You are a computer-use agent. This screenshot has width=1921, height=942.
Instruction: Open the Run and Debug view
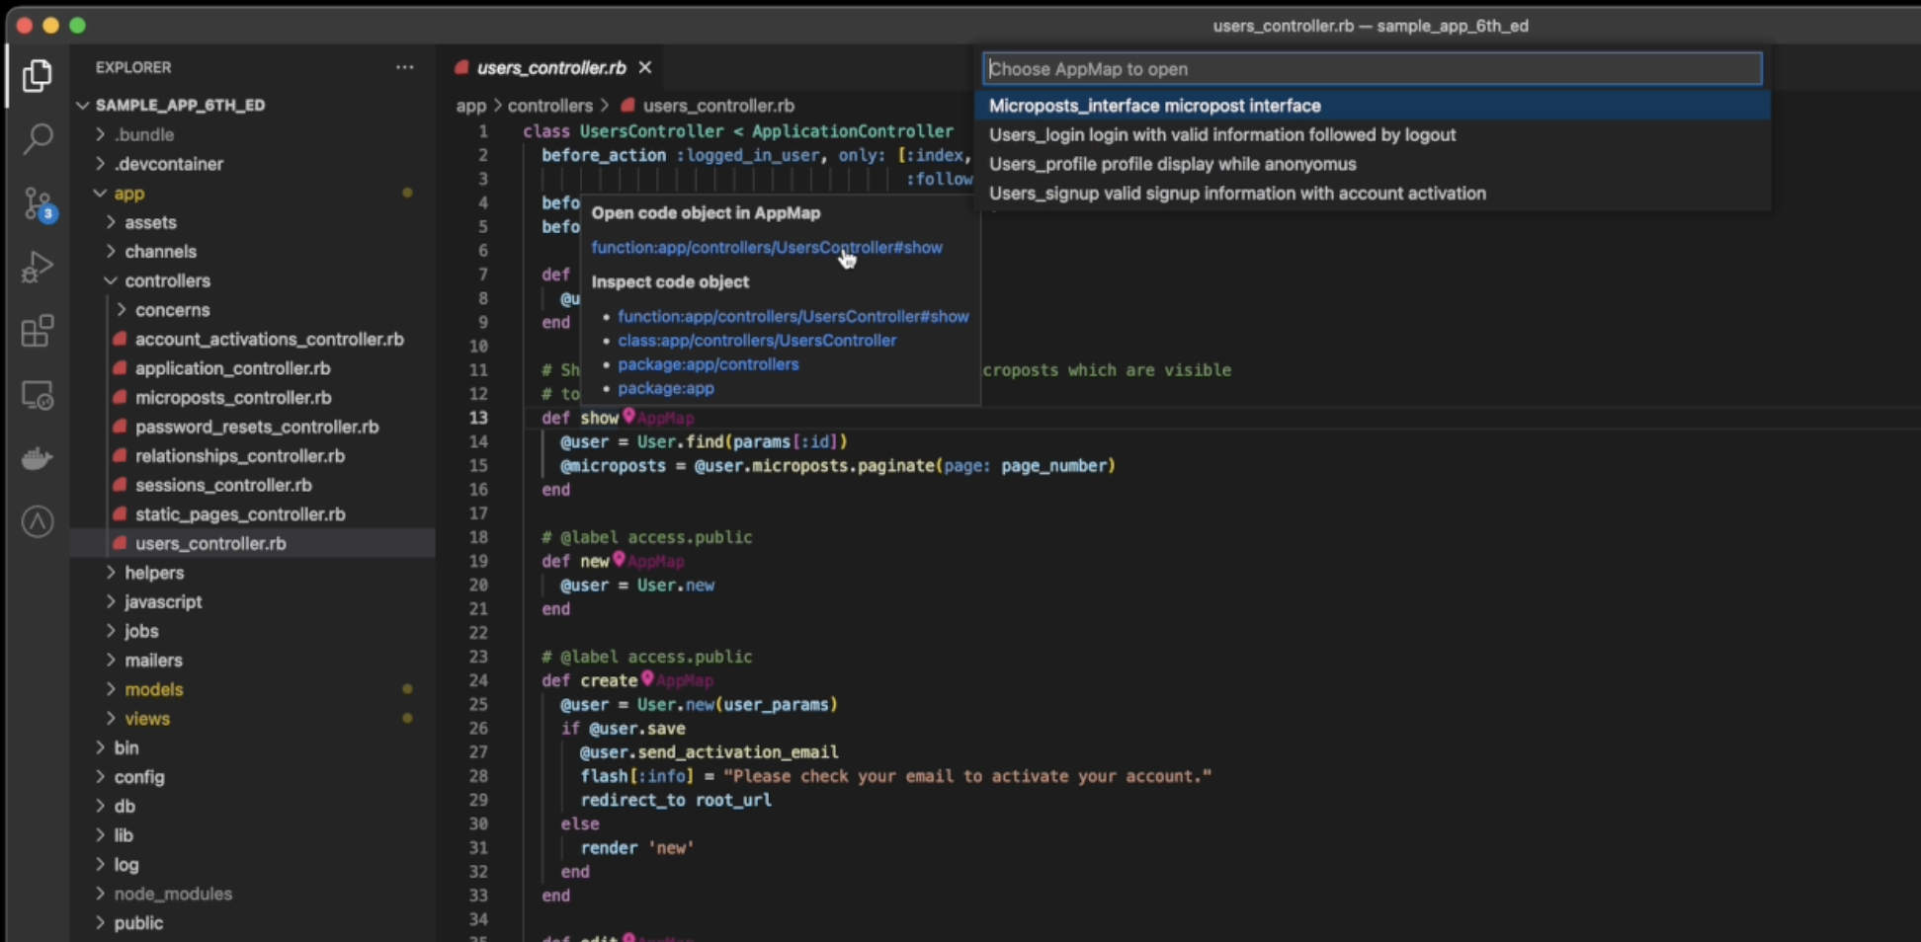tap(38, 267)
